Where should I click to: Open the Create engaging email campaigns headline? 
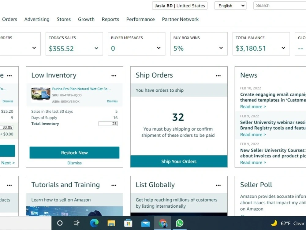tap(273, 97)
